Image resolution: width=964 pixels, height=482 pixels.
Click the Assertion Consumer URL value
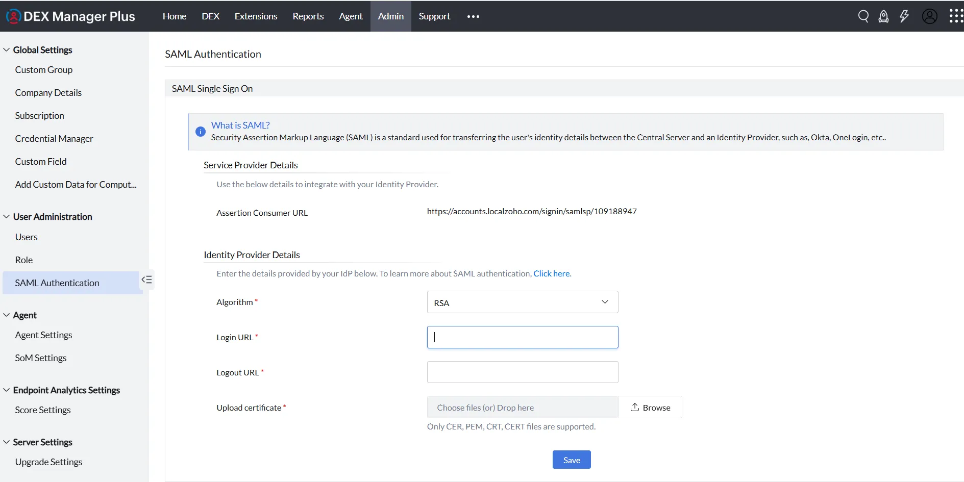532,211
